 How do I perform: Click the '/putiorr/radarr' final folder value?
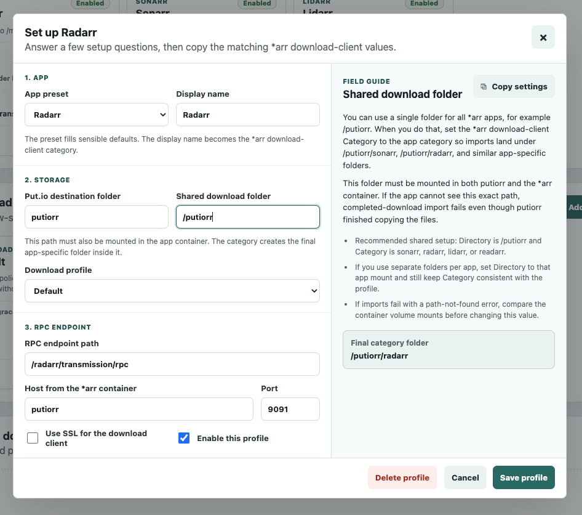(x=380, y=356)
